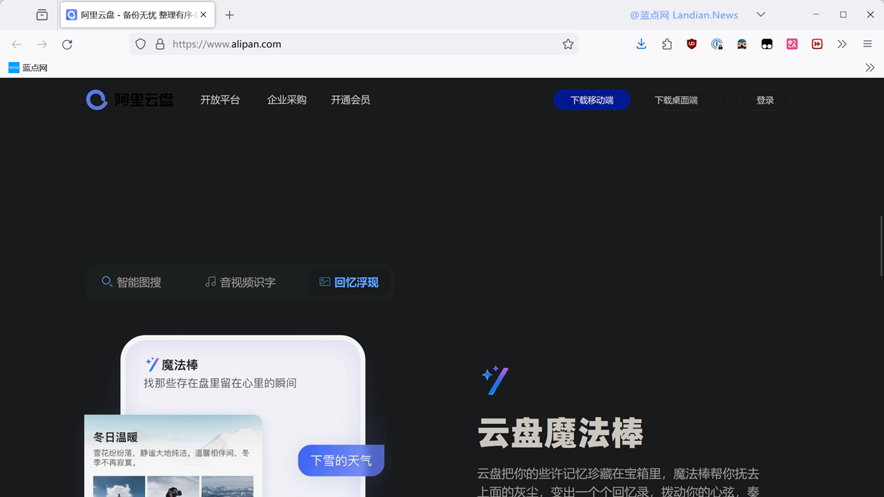This screenshot has height=497, width=884.
Task: Show more bookmarks chevron
Action: [869, 68]
